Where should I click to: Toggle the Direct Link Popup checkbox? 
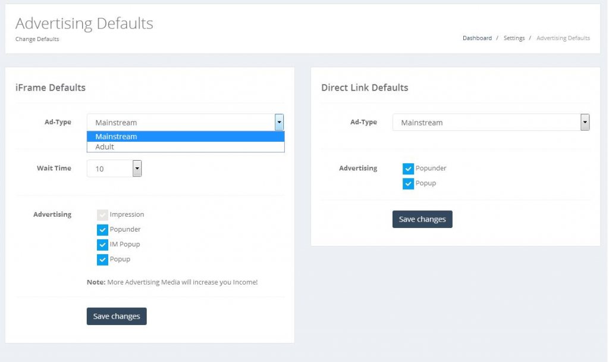pos(408,183)
